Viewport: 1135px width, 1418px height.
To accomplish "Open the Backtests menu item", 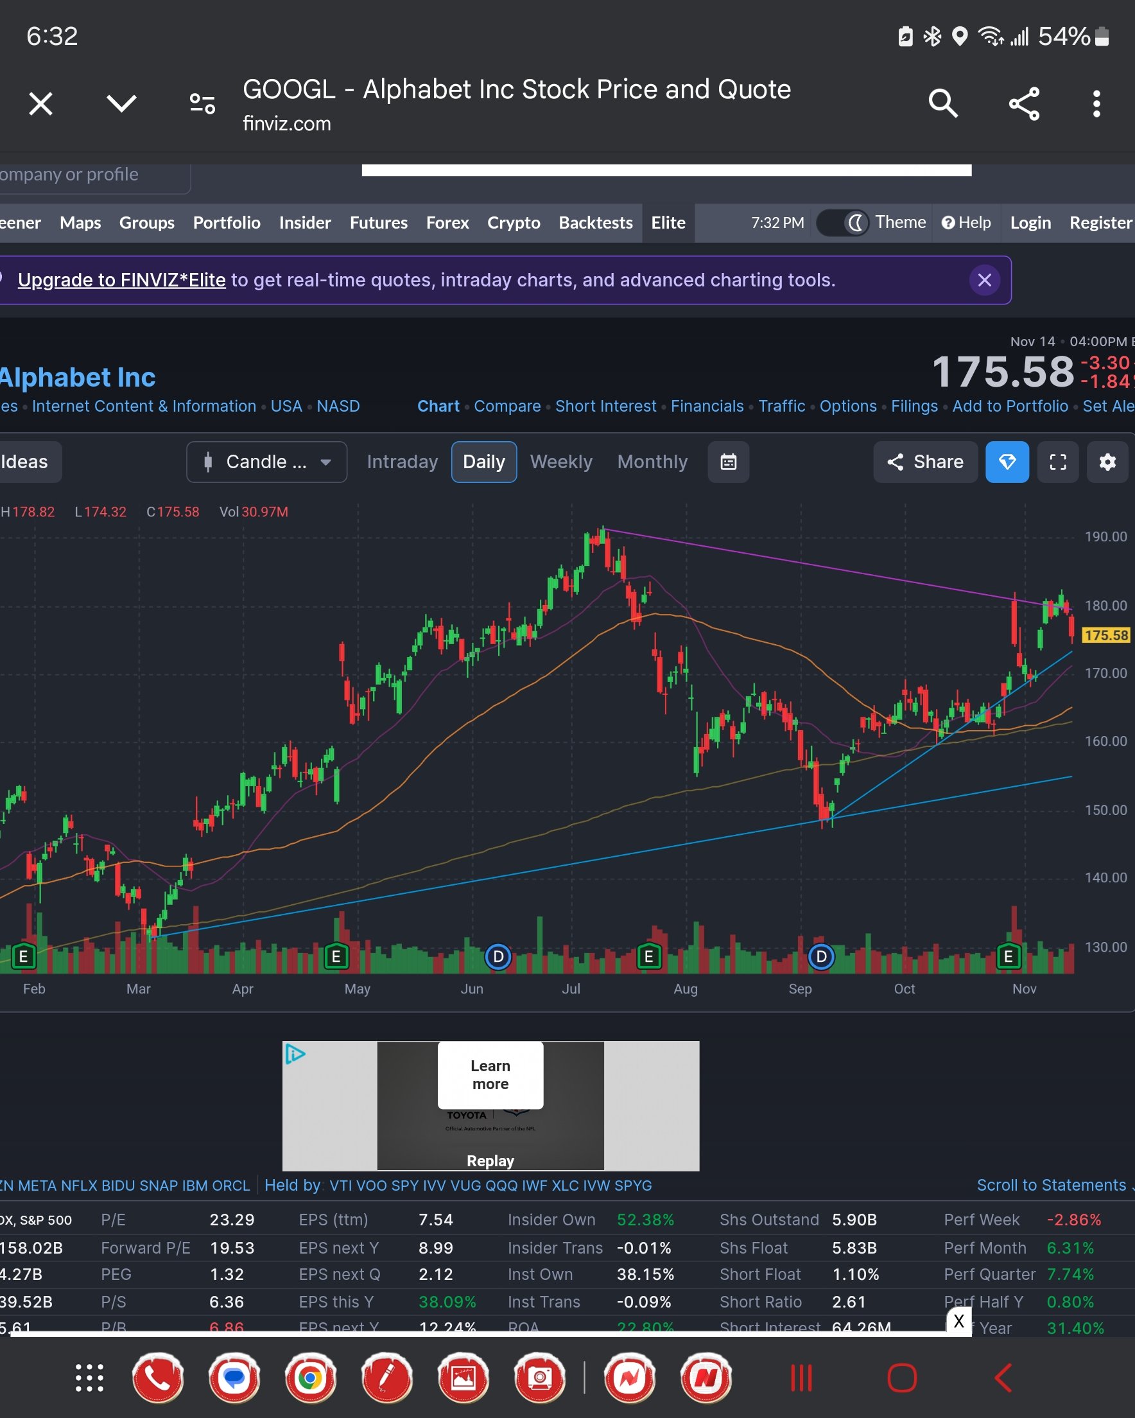I will pos(596,223).
